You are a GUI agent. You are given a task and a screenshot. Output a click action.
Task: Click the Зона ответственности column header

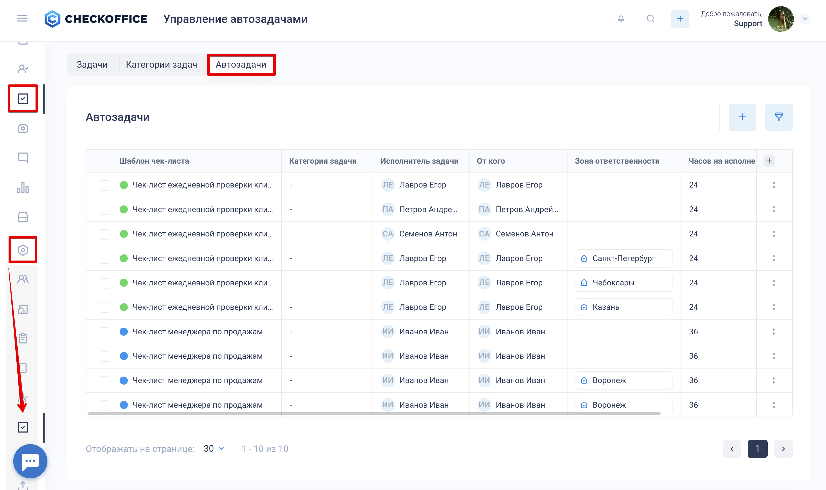(617, 161)
